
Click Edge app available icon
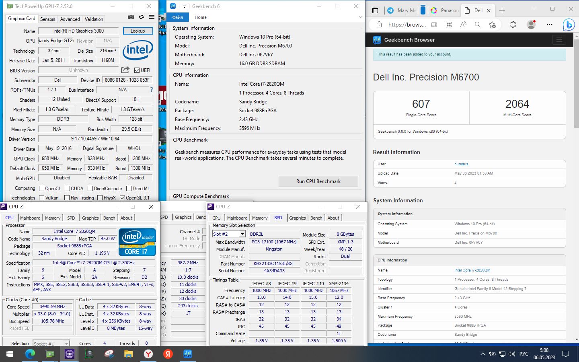(434, 25)
